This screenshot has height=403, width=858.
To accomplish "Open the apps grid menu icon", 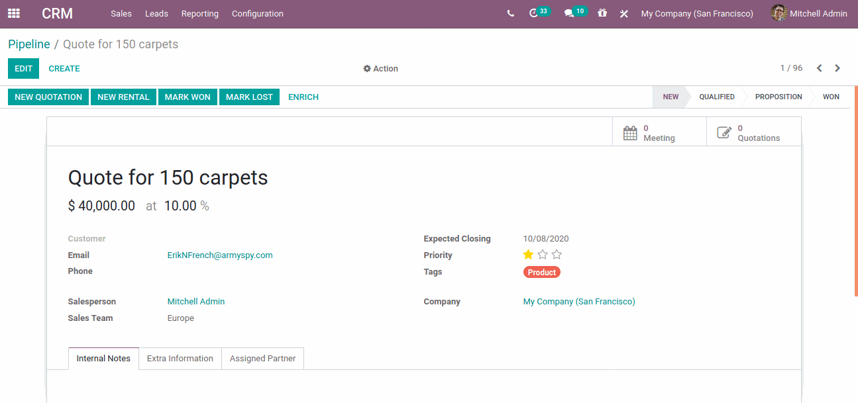I will [x=14, y=13].
